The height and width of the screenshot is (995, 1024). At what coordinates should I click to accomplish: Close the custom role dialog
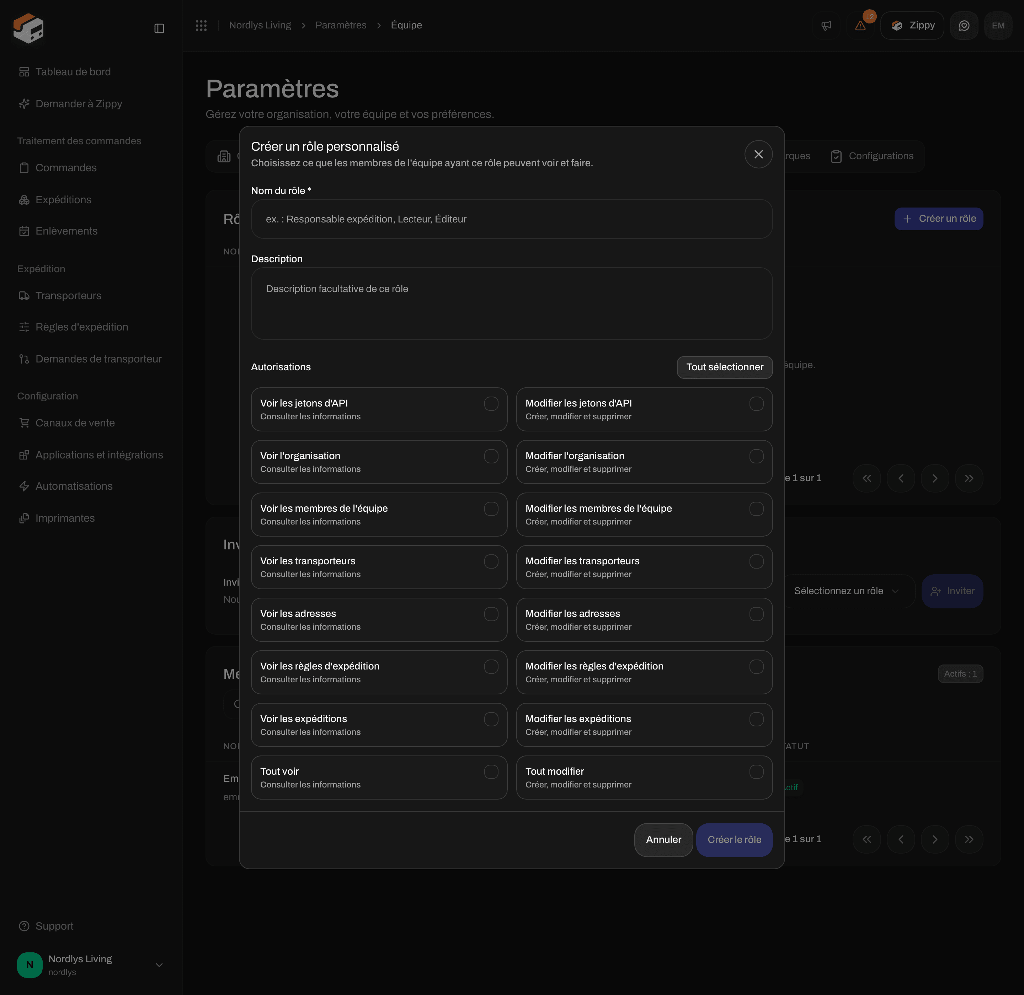[758, 154]
